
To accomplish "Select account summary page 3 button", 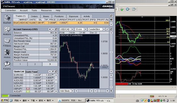I will 50,64.
